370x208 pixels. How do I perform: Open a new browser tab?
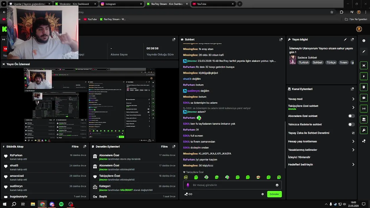pyautogui.click(x=240, y=4)
